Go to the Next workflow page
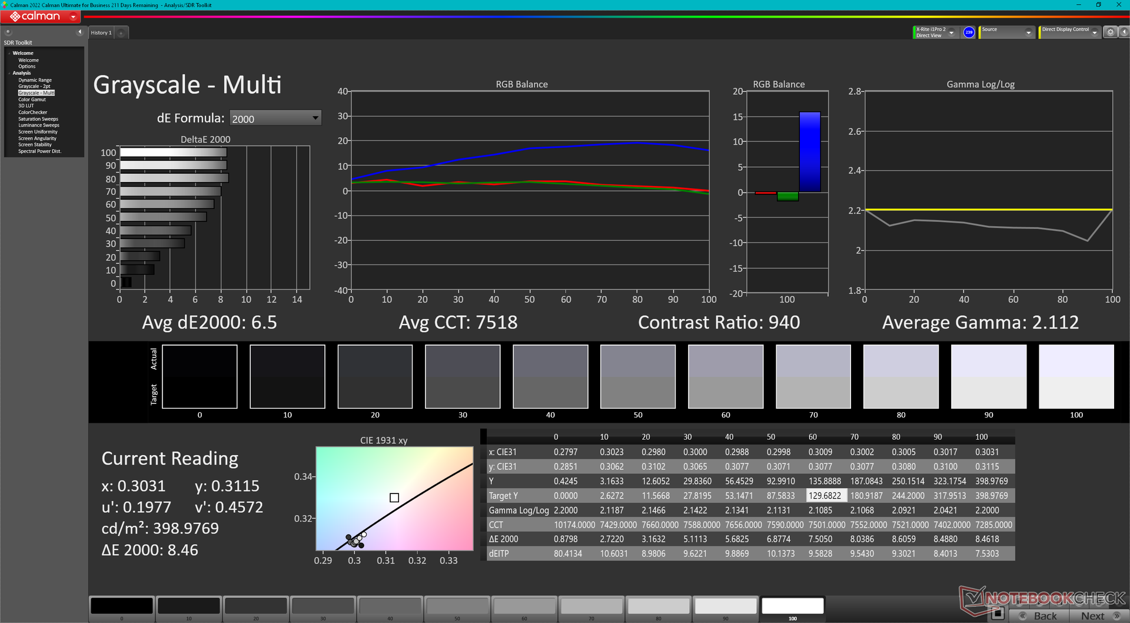 1098,615
